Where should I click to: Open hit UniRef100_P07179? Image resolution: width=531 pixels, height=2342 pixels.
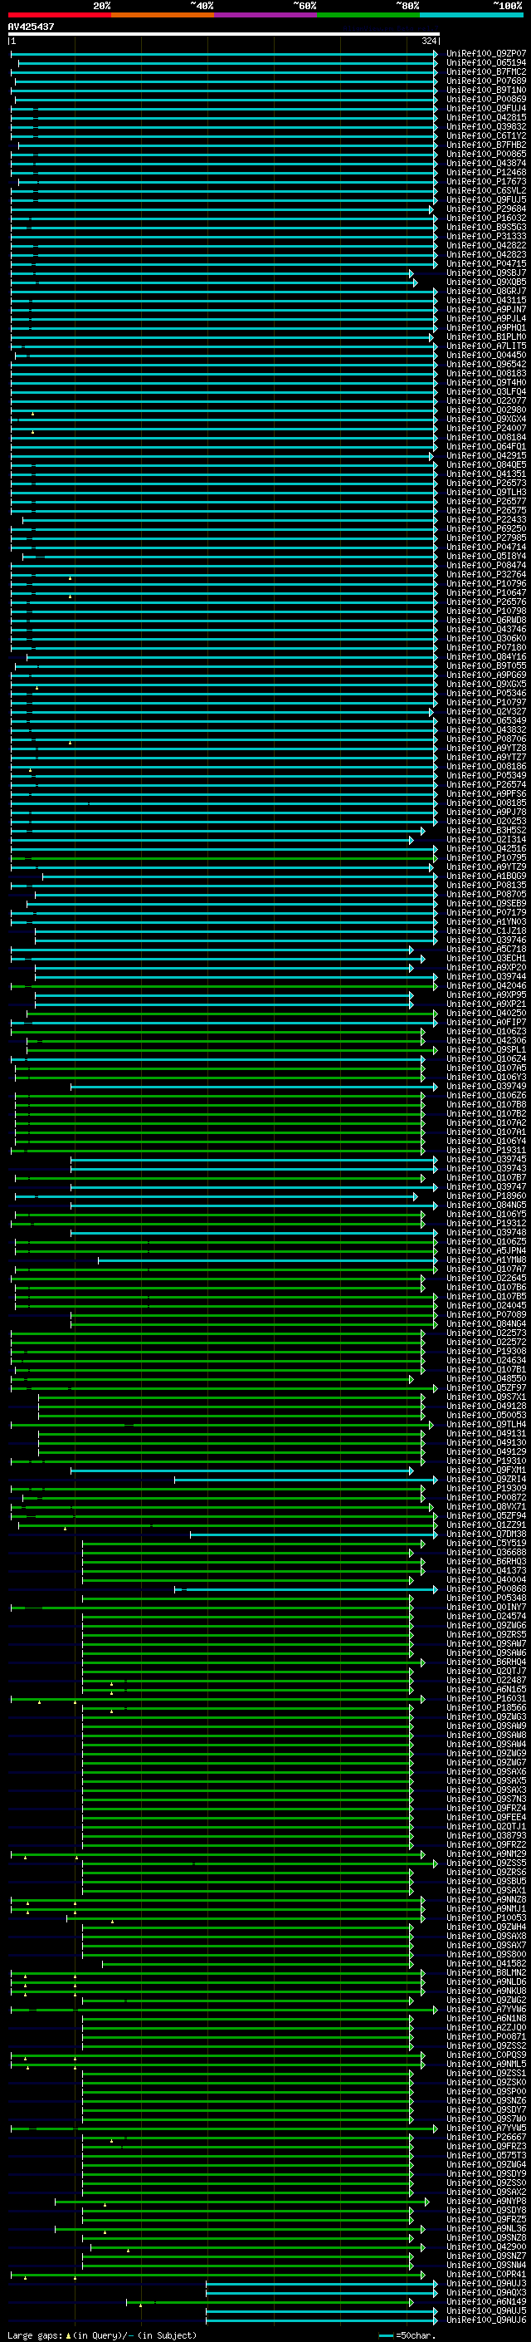click(486, 913)
